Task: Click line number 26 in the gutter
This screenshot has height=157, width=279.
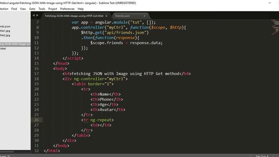Action: pos(36,120)
